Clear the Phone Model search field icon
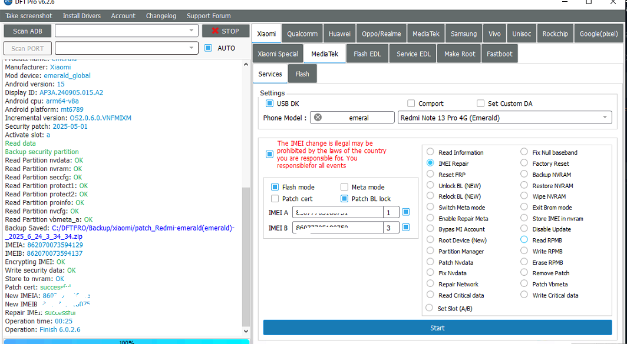Viewport: 627px width, 344px height. click(318, 118)
